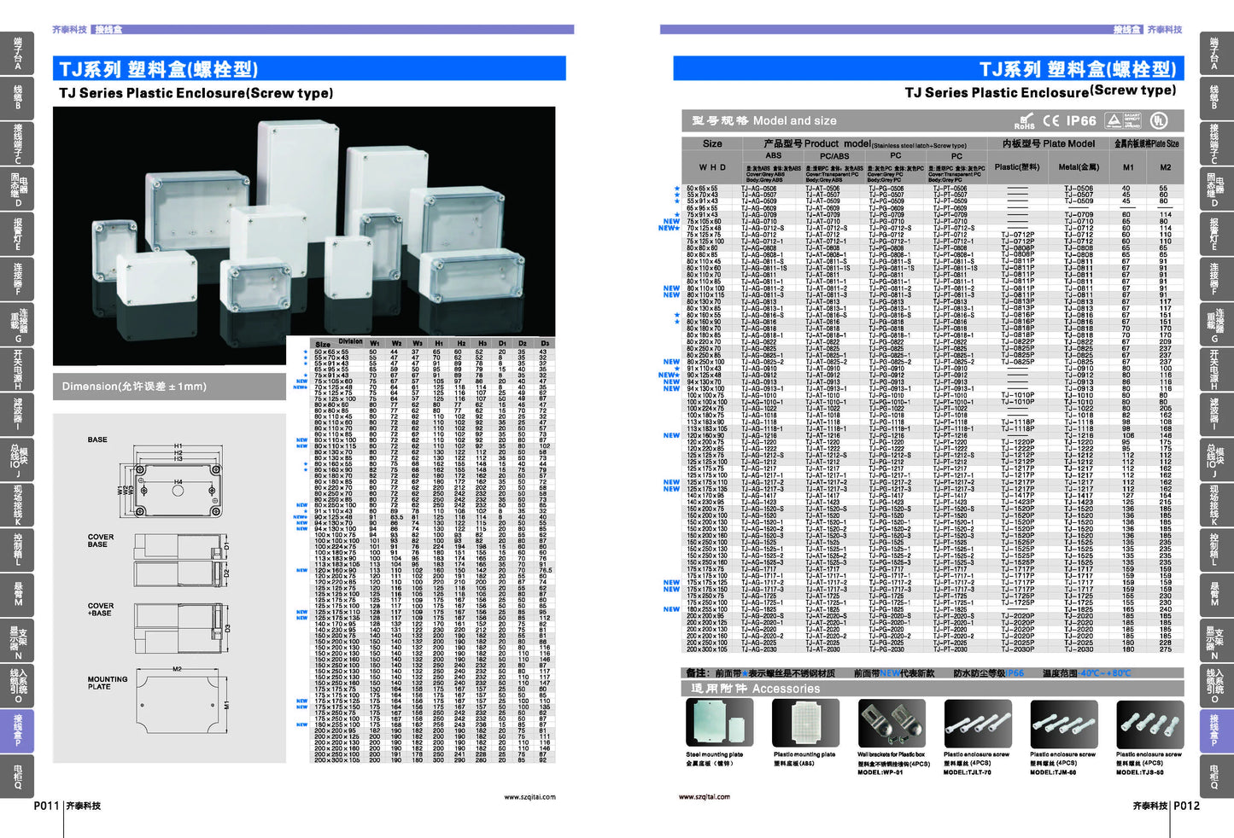The width and height of the screenshot is (1234, 838).
Task: Select left-page side tab B 线槽
Action: point(17,98)
